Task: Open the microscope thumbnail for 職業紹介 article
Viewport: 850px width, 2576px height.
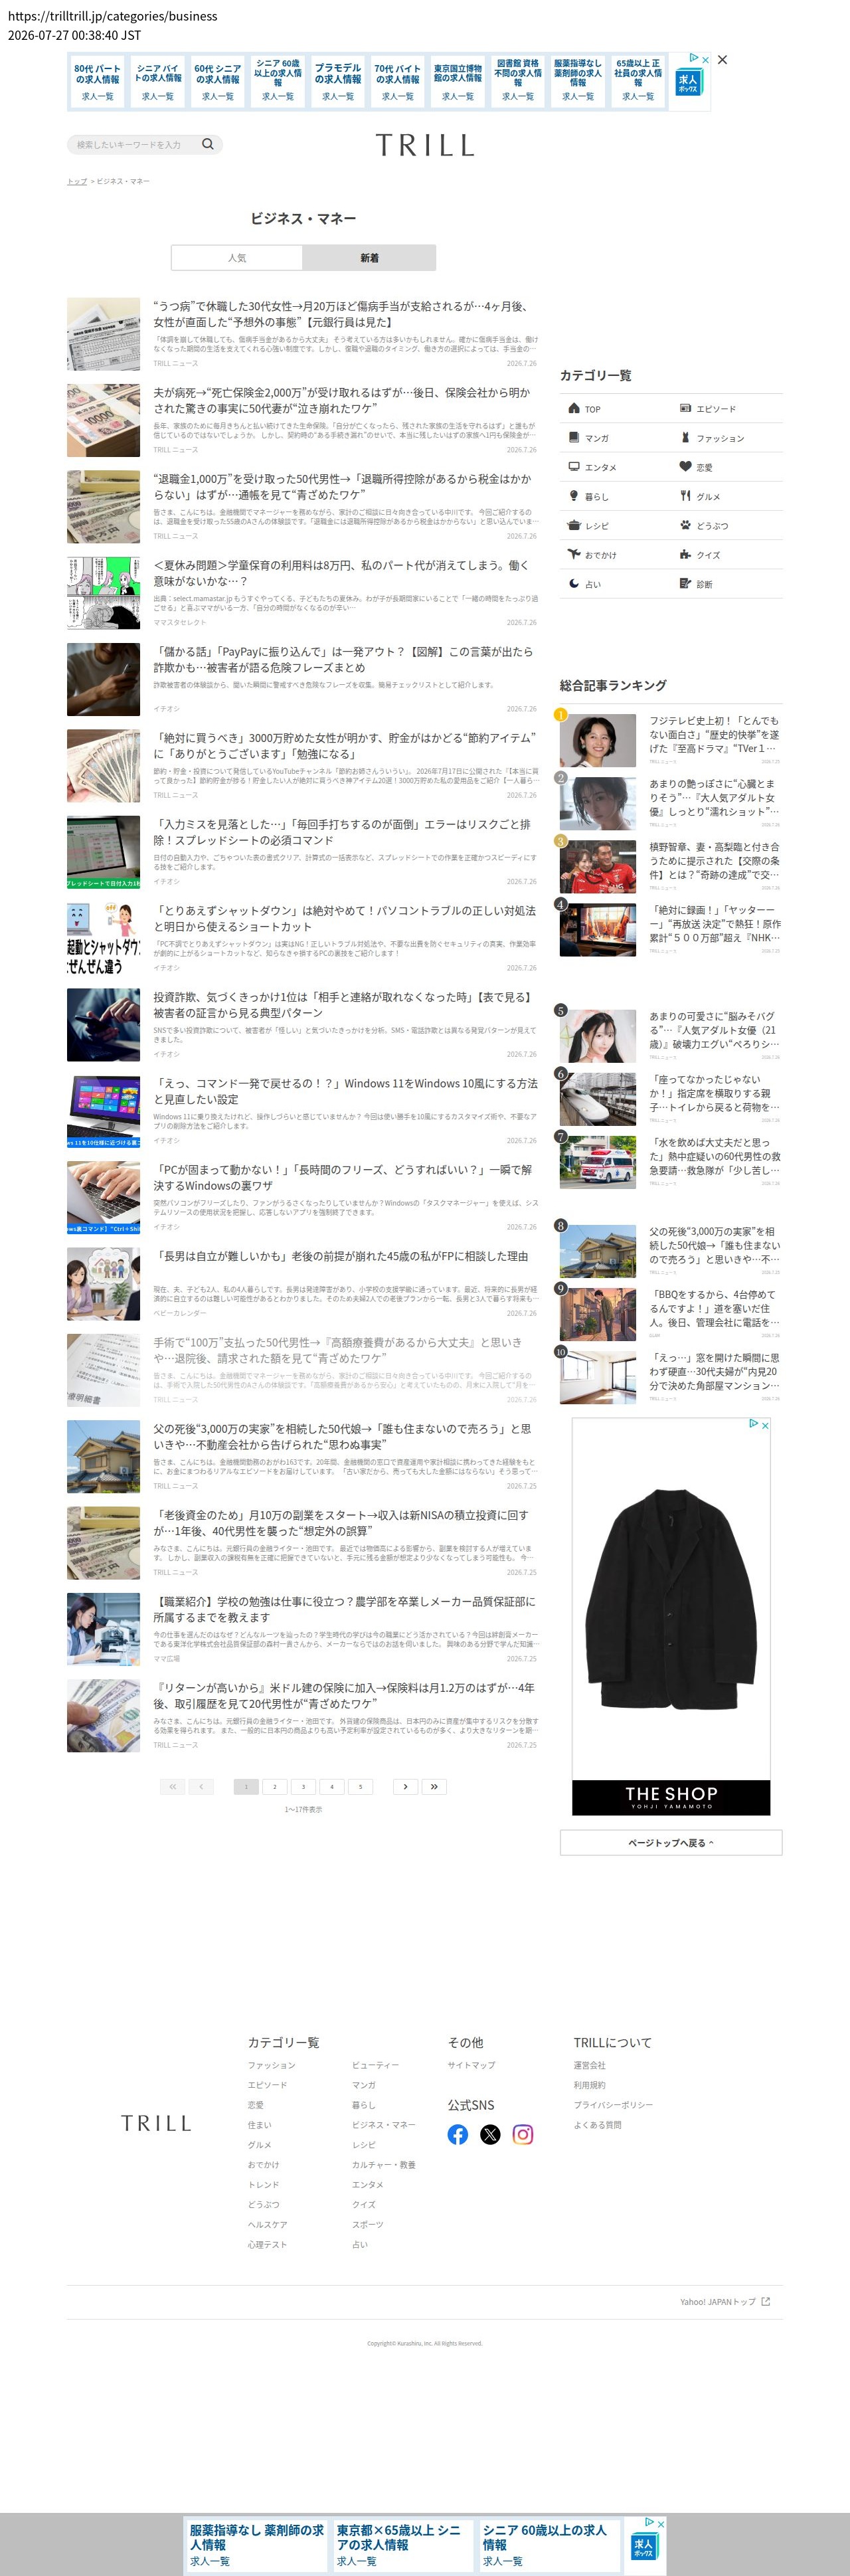Action: (x=103, y=1629)
